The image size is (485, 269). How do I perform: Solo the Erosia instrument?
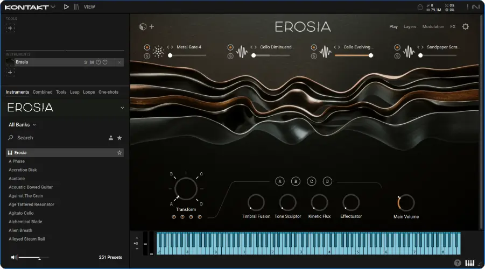pos(85,62)
